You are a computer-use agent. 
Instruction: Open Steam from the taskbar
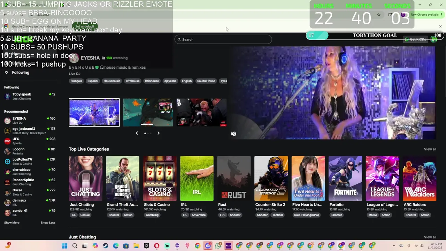pyautogui.click(x=105, y=246)
